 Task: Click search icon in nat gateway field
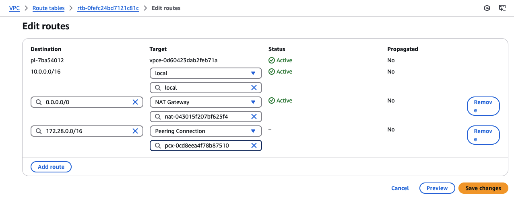[x=158, y=117]
